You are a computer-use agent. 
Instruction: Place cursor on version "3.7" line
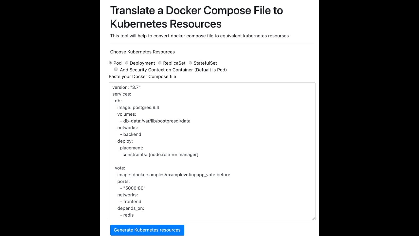[x=126, y=88]
